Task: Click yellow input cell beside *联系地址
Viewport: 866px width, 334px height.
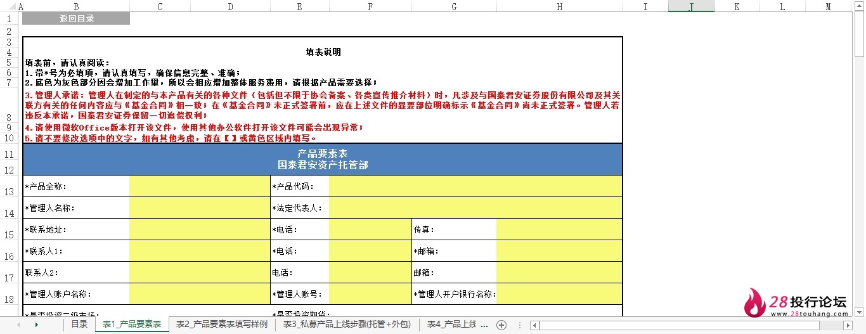Action: coord(200,229)
